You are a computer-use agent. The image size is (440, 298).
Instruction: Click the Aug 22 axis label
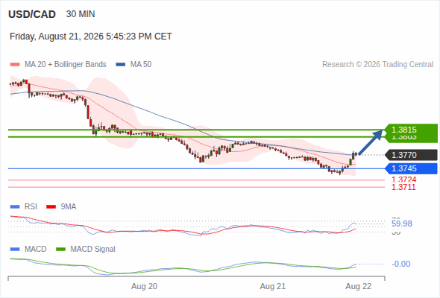tap(359, 287)
